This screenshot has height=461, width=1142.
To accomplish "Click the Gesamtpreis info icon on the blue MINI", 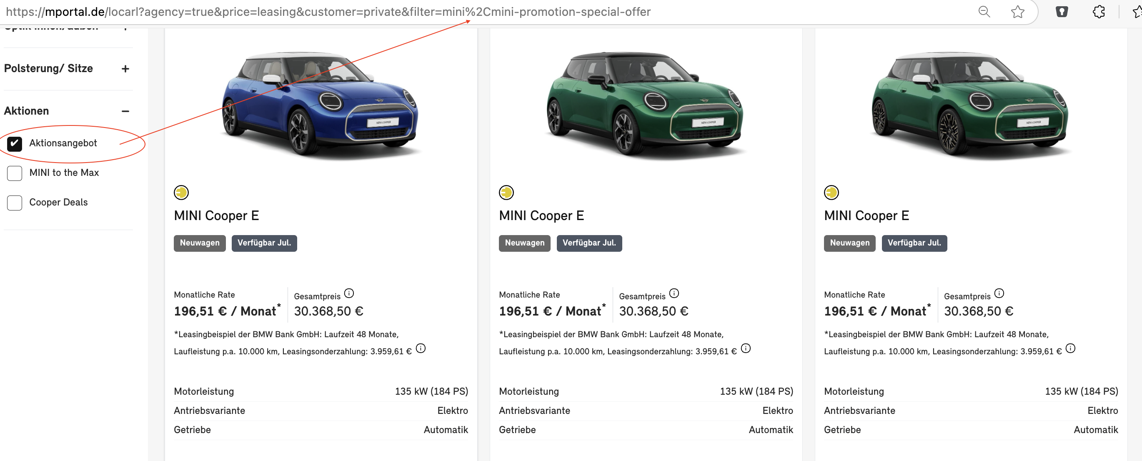I will click(349, 293).
